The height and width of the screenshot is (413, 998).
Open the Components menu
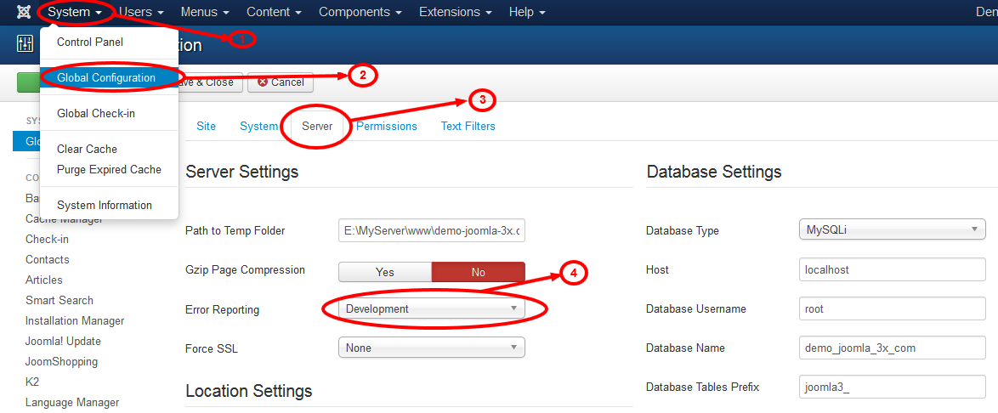tap(360, 13)
